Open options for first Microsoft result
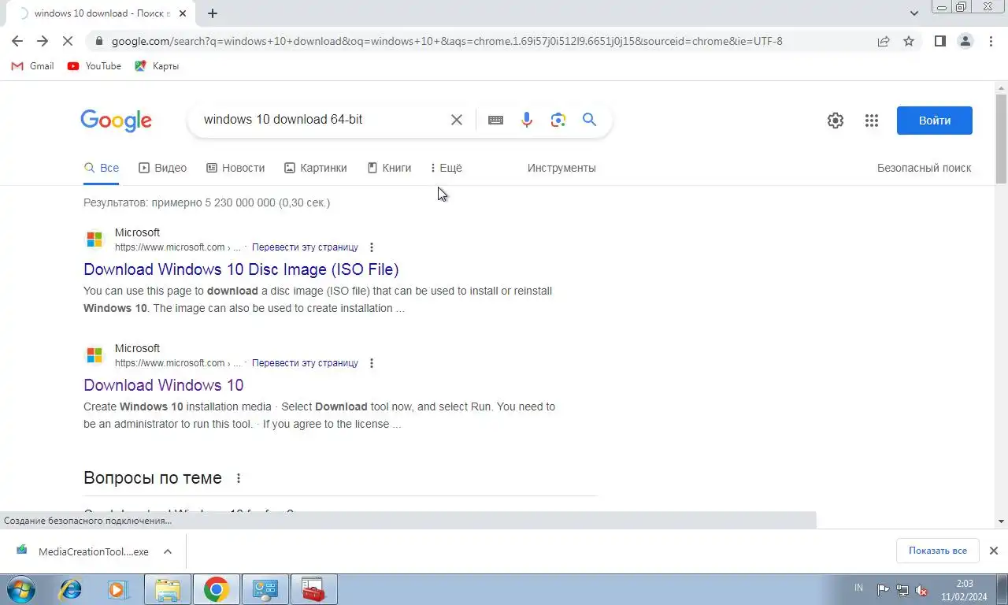Screen dimensions: 1008x605 pos(372,247)
